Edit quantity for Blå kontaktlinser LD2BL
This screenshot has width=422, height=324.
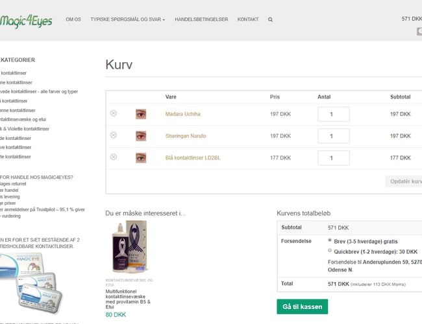[x=334, y=158]
